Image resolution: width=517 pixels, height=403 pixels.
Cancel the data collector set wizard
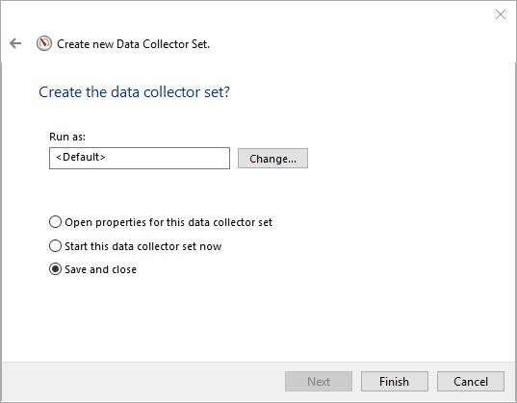coord(471,381)
